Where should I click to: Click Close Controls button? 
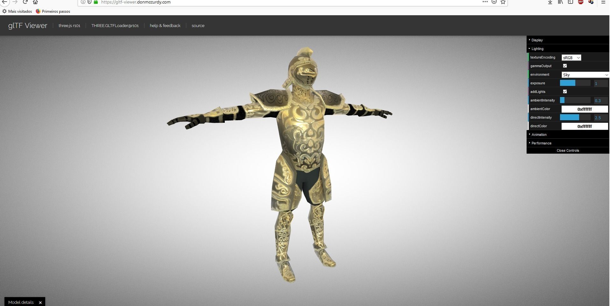(568, 150)
